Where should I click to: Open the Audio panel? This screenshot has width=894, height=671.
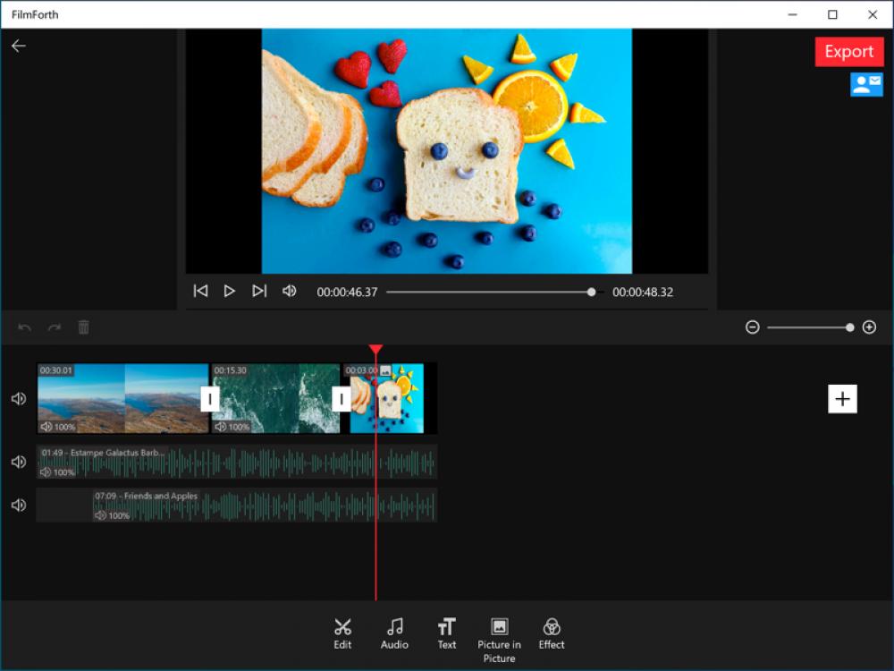coord(394,631)
